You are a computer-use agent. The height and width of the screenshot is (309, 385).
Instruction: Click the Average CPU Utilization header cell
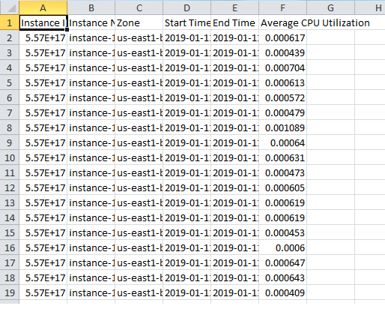(282, 22)
